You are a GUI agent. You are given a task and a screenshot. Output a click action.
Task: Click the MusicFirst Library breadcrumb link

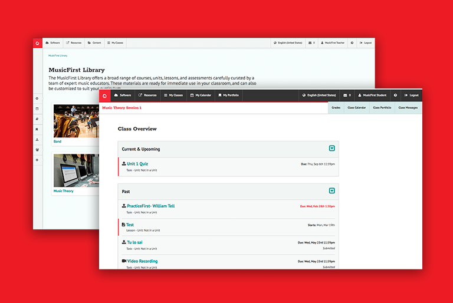58,55
